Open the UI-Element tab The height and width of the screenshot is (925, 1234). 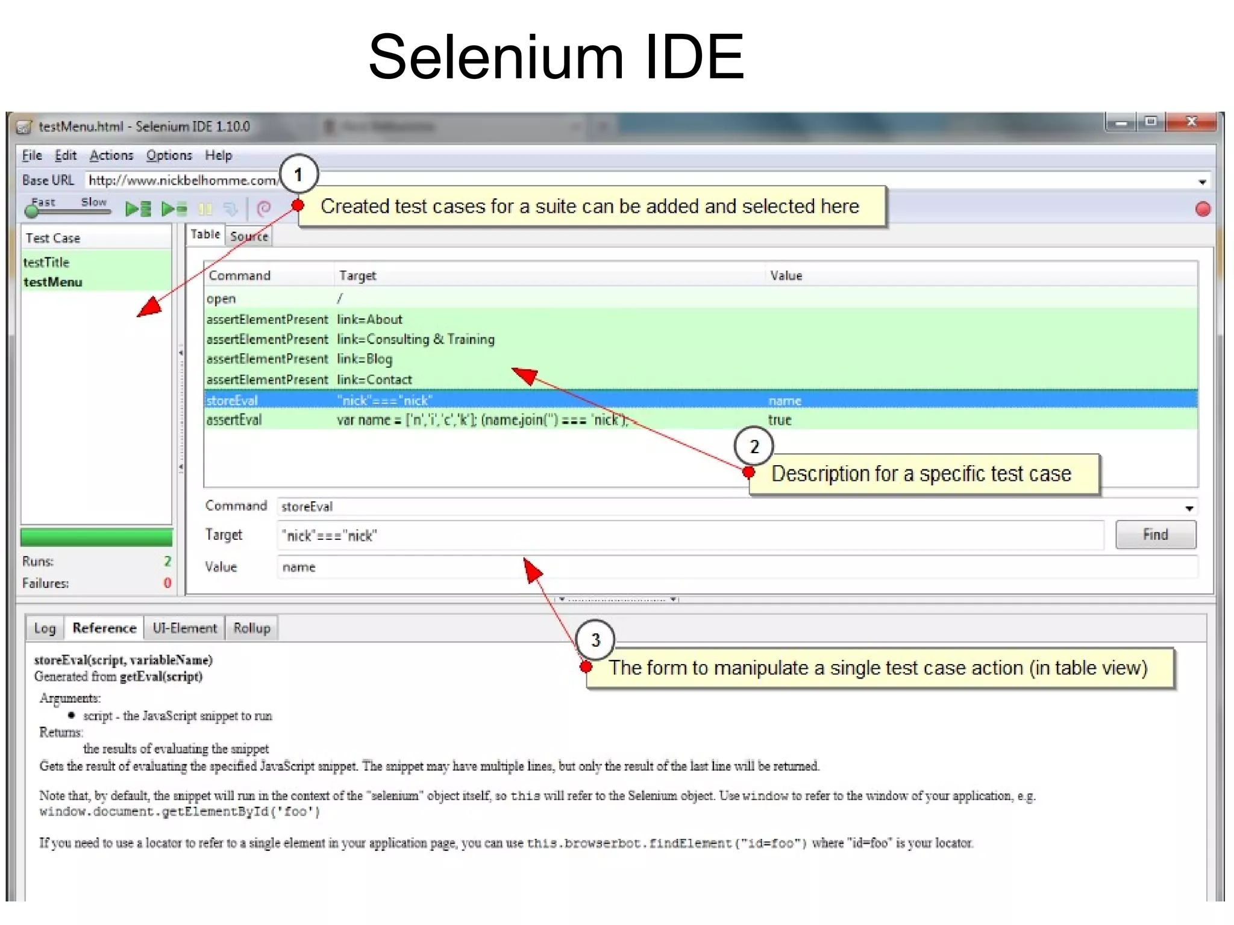click(x=184, y=629)
